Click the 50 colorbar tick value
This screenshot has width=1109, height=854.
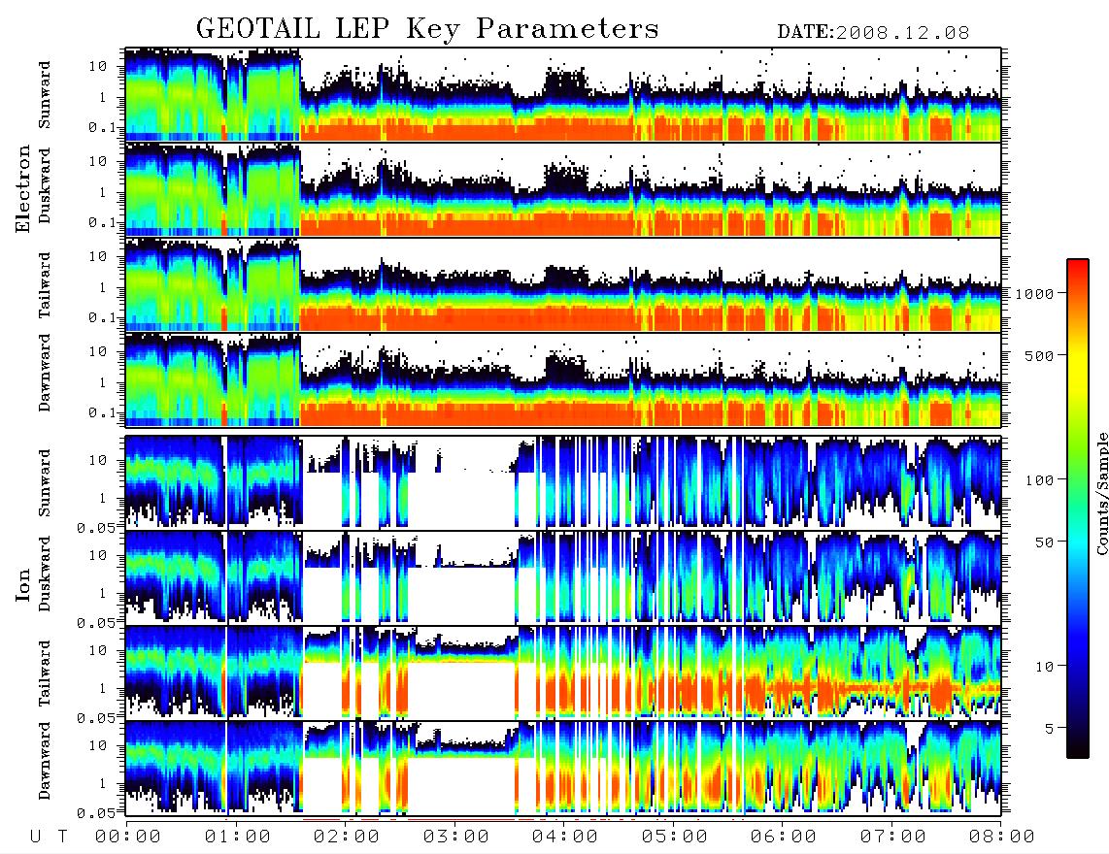click(1044, 542)
